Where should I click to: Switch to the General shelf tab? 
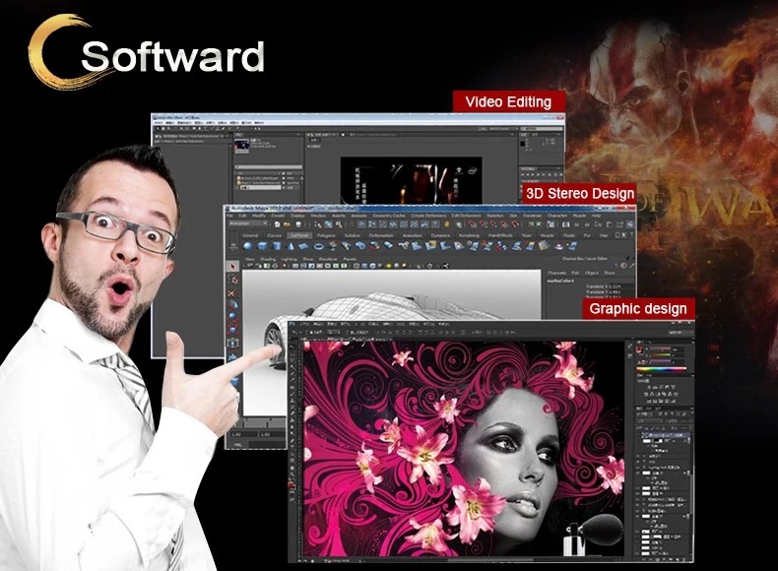[x=250, y=235]
